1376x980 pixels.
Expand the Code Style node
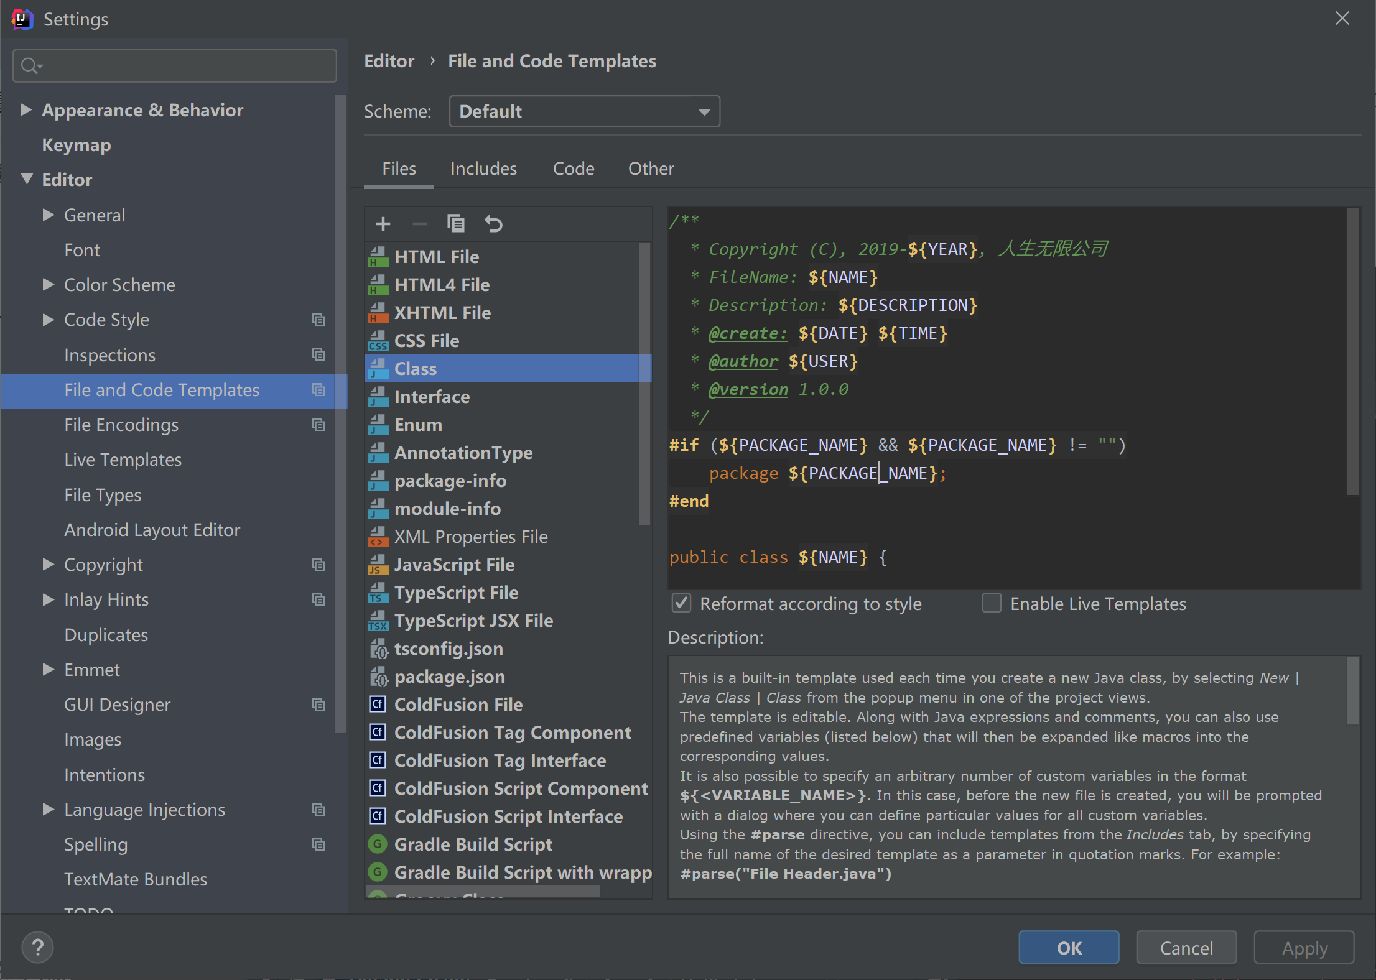(x=49, y=320)
